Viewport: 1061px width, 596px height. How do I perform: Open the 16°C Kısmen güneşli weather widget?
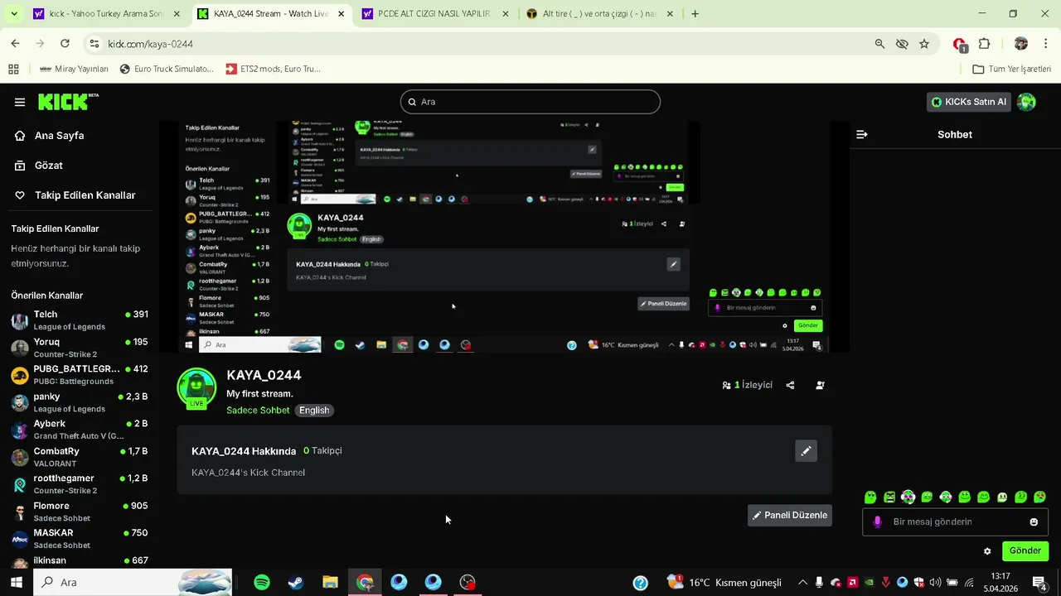pos(724,582)
